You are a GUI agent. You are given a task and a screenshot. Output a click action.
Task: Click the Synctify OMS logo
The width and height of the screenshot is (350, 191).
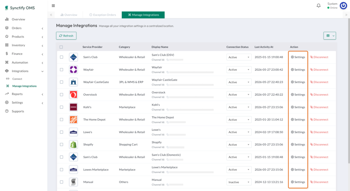tap(20, 8)
